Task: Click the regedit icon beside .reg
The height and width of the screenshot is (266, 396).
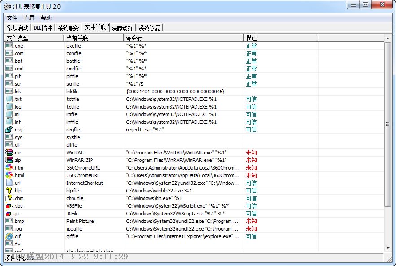Action: tap(9, 130)
